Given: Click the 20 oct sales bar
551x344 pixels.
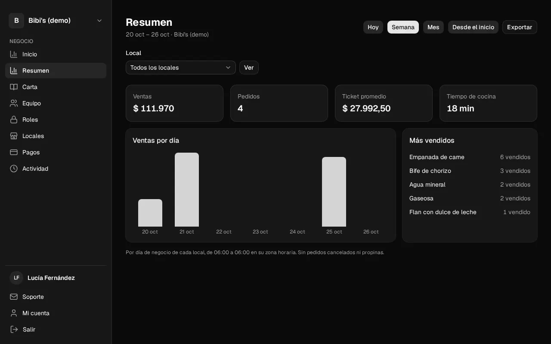Looking at the screenshot, I should pyautogui.click(x=150, y=213).
